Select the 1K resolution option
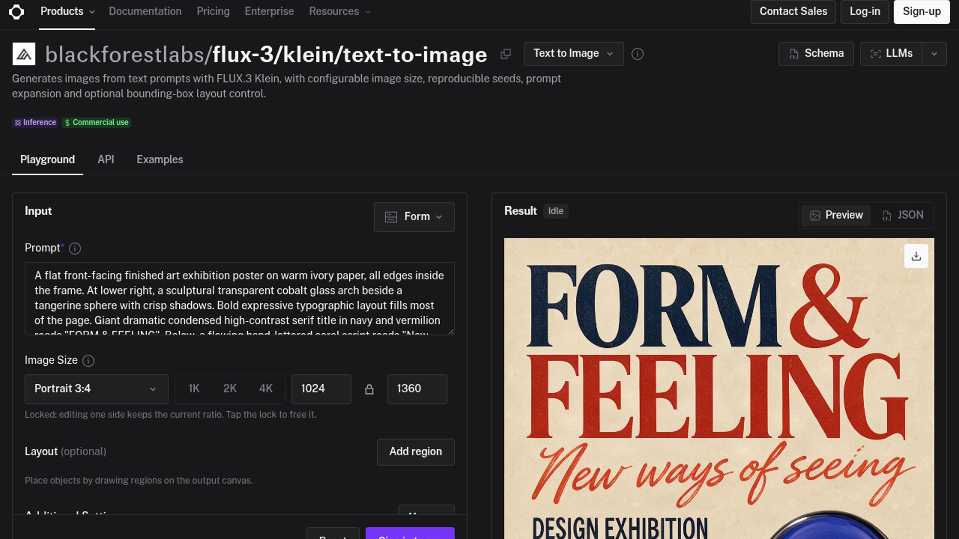 [x=194, y=389]
